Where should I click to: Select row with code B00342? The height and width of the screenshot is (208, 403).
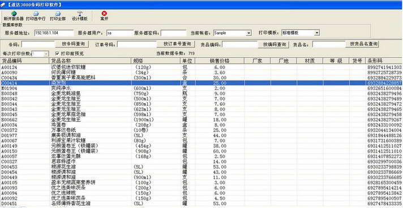point(10,99)
